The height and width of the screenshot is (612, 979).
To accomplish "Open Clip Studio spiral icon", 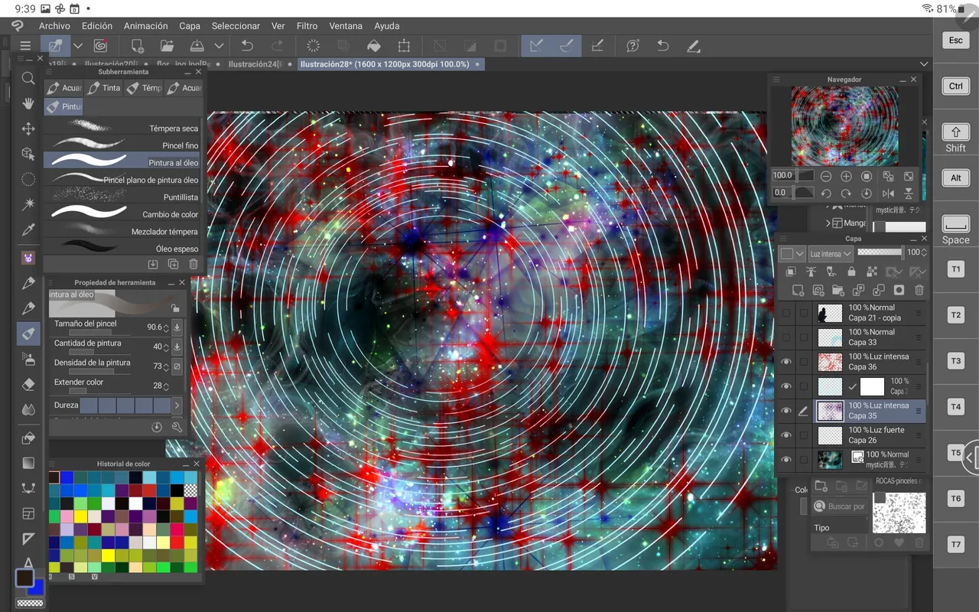I will click(x=100, y=46).
